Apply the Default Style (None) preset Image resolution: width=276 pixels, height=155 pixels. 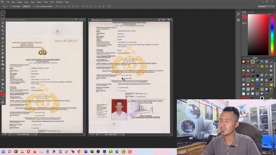point(244,62)
